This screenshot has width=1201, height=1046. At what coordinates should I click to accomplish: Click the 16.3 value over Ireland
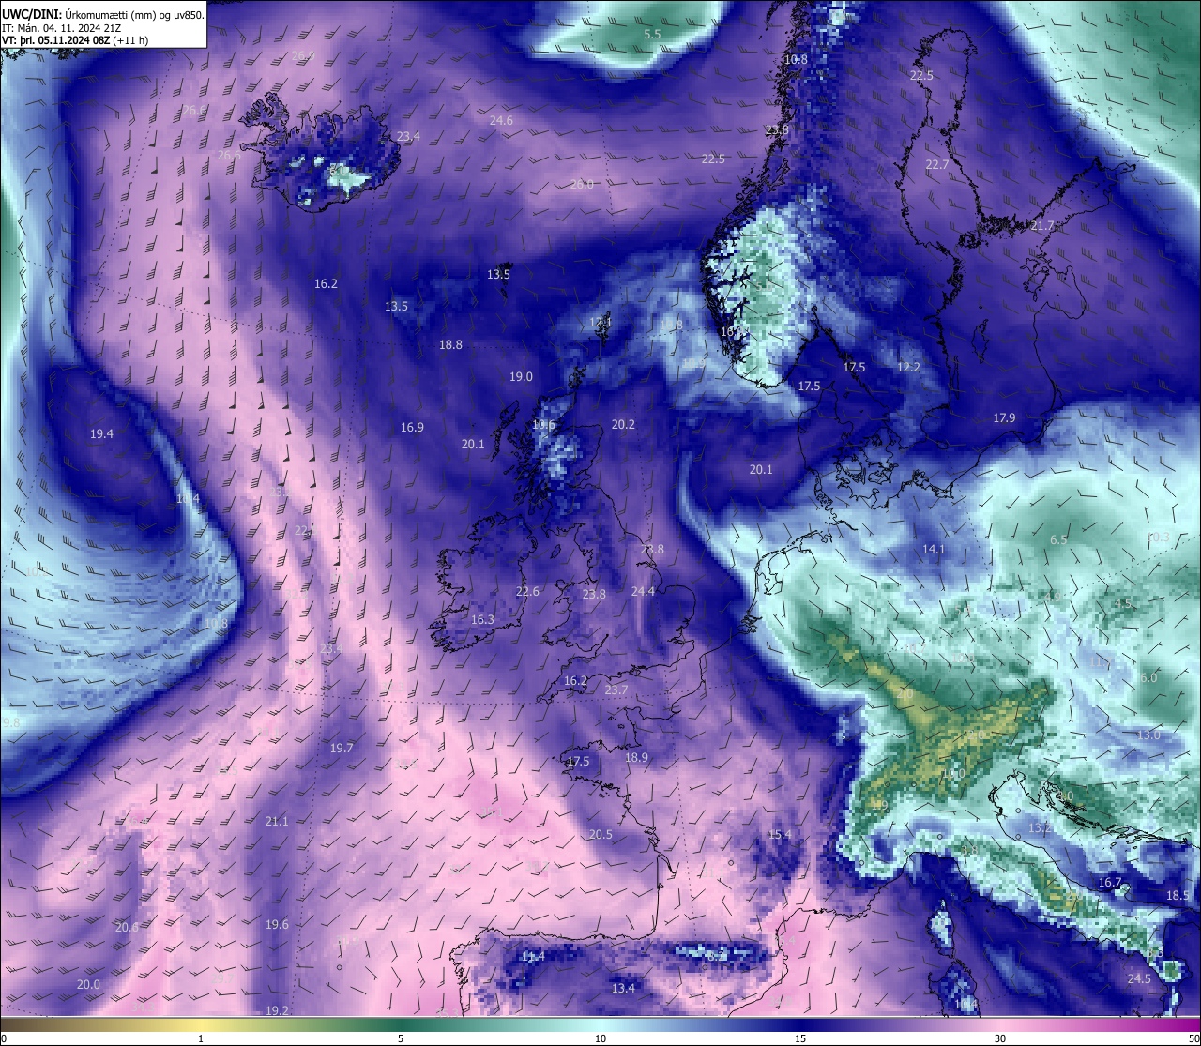pos(482,619)
